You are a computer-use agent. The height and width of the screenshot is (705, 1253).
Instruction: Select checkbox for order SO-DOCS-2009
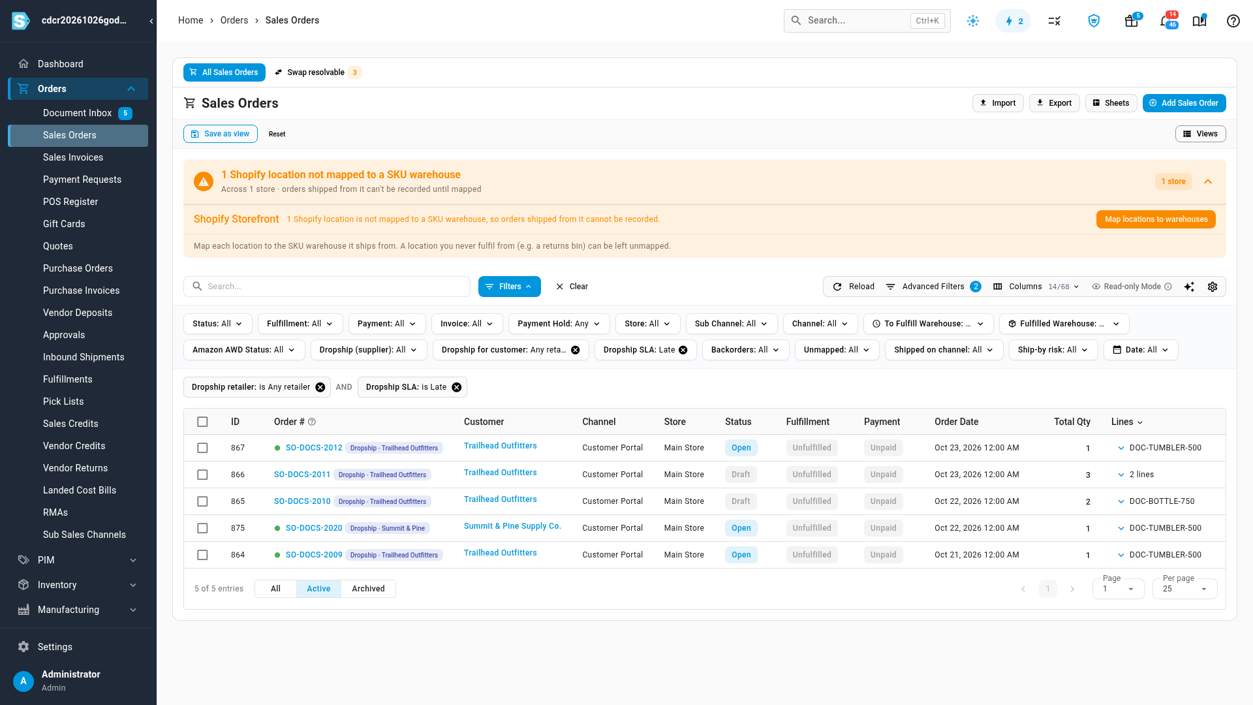click(x=202, y=555)
